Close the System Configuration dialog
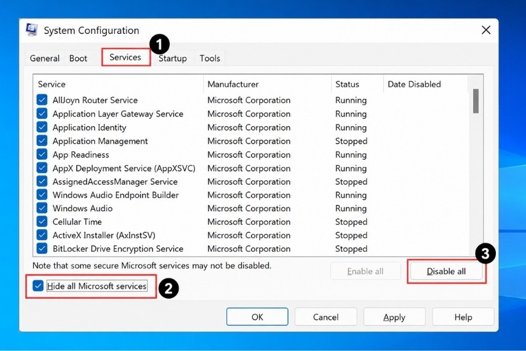 486,30
